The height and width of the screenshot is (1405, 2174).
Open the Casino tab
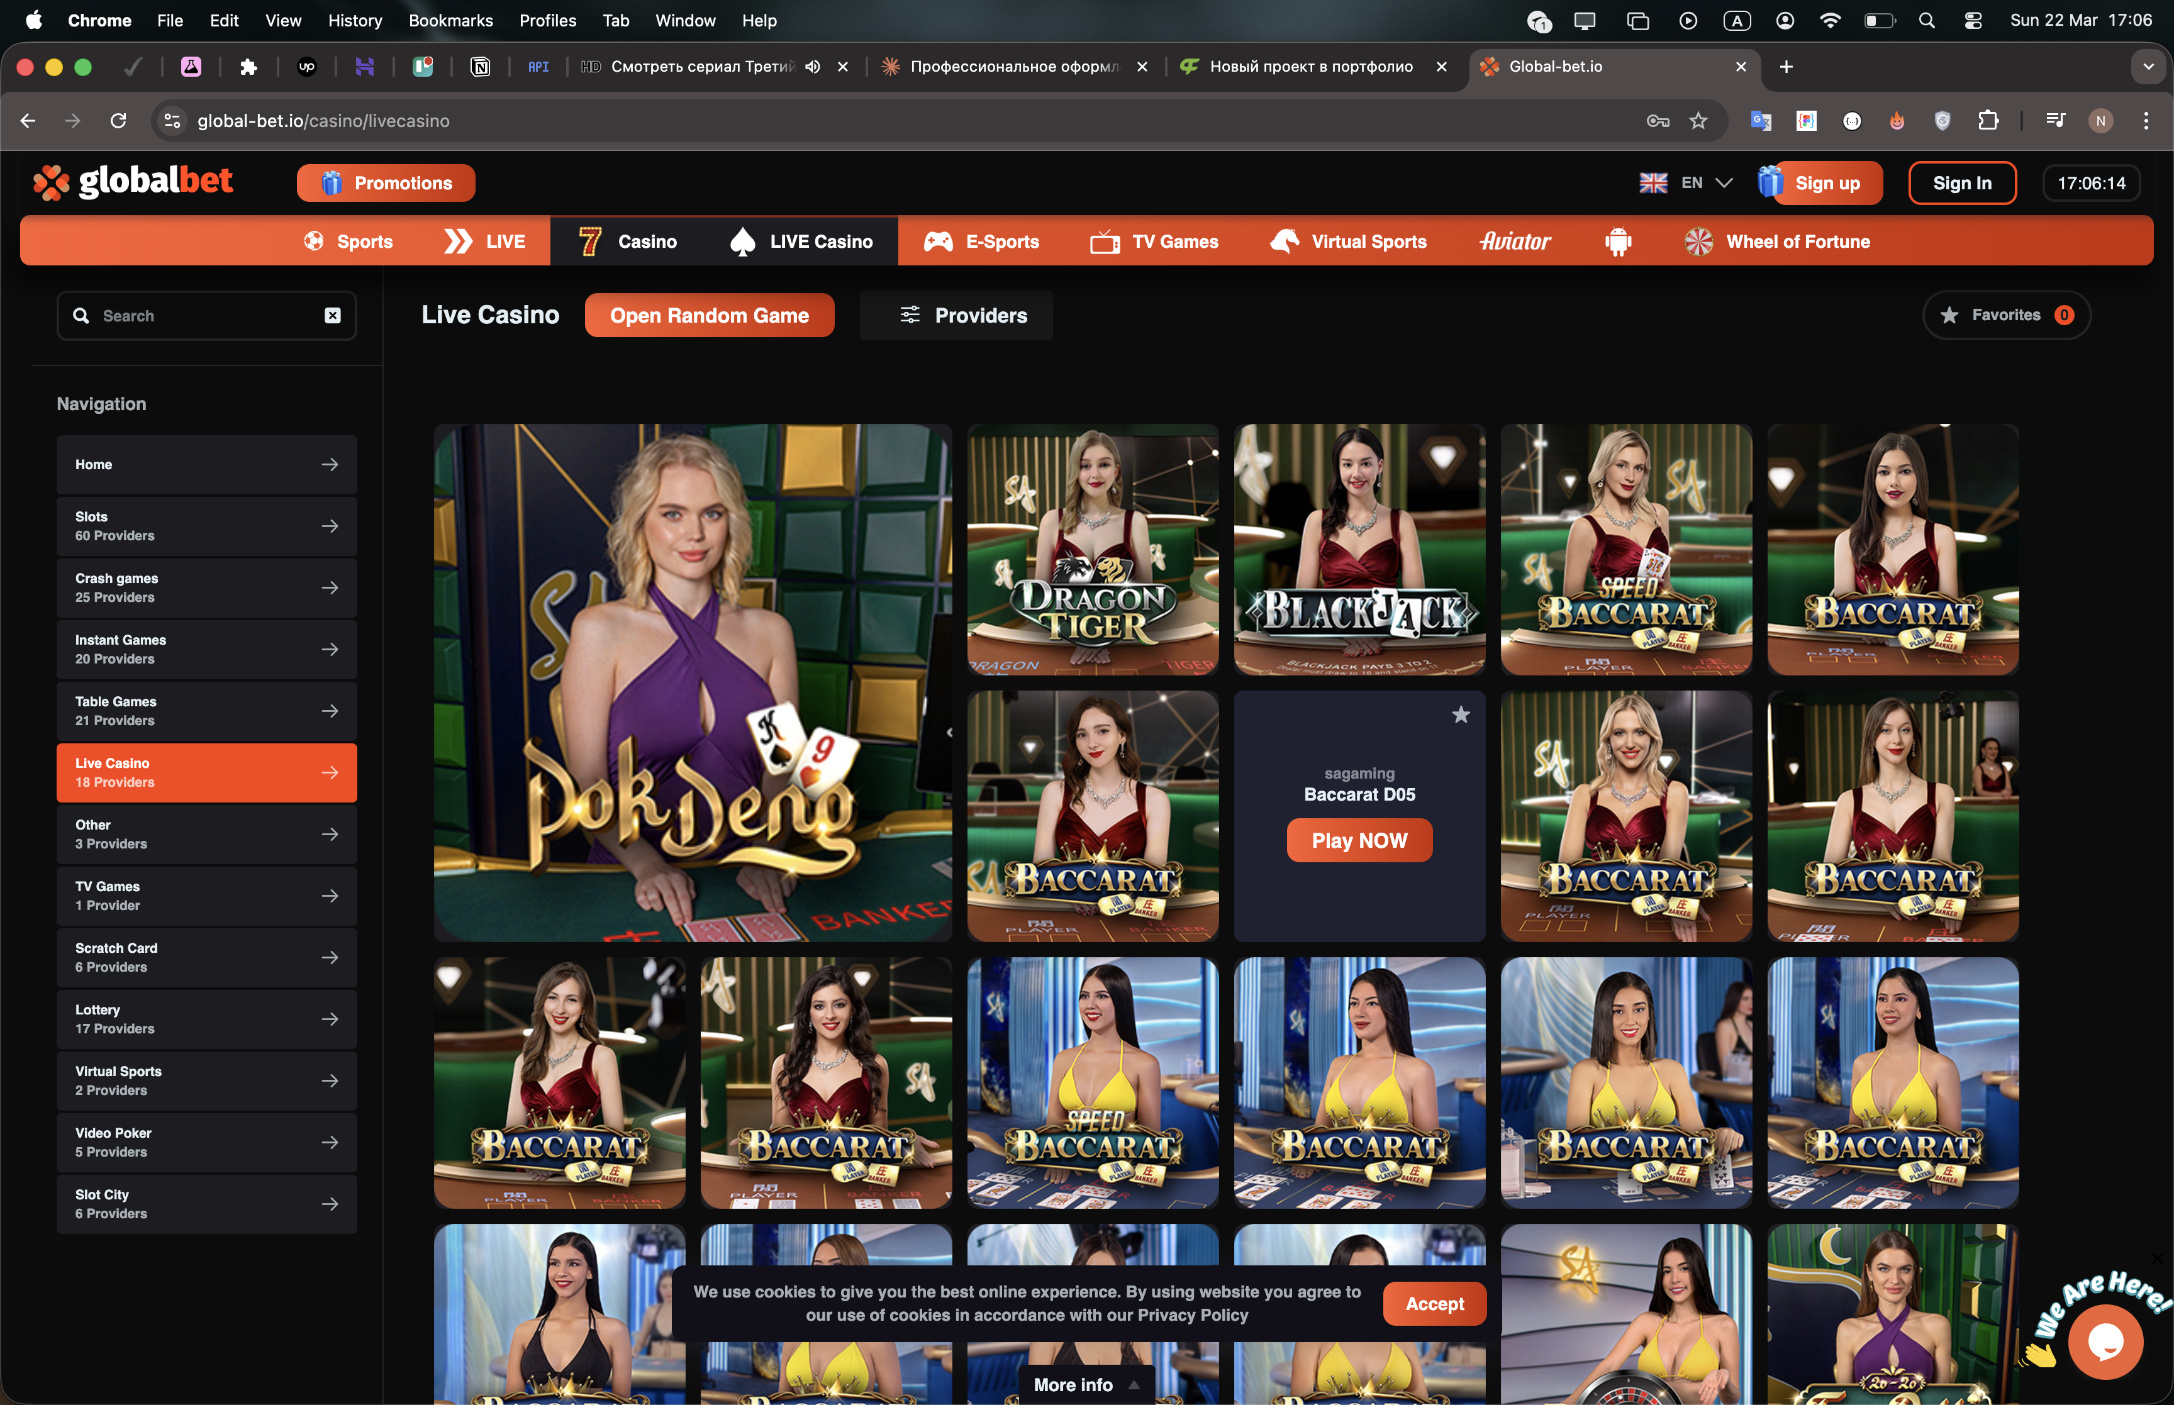tap(628, 242)
